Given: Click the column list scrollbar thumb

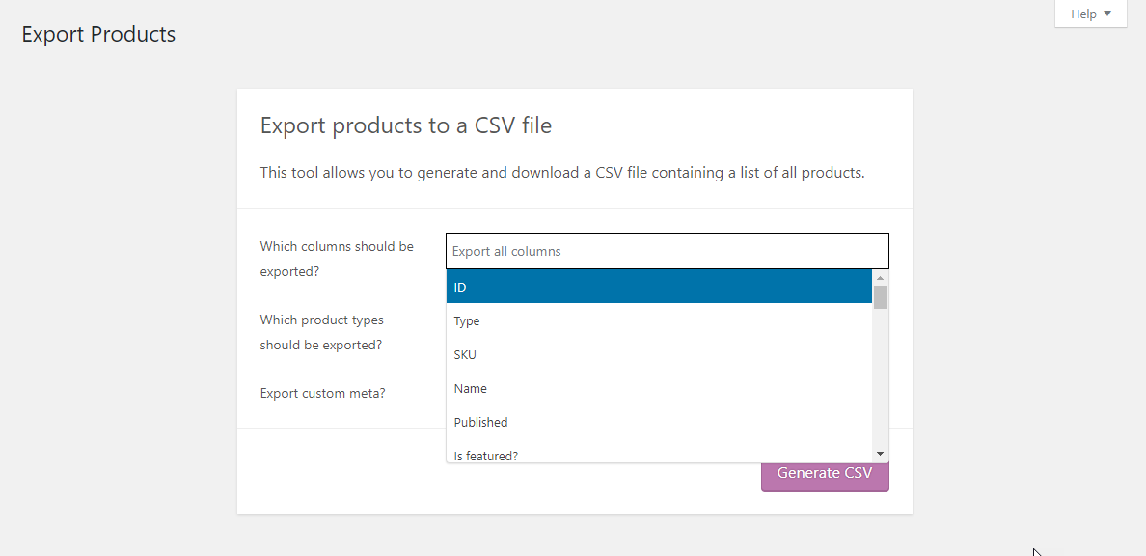Looking at the screenshot, I should click(x=880, y=296).
